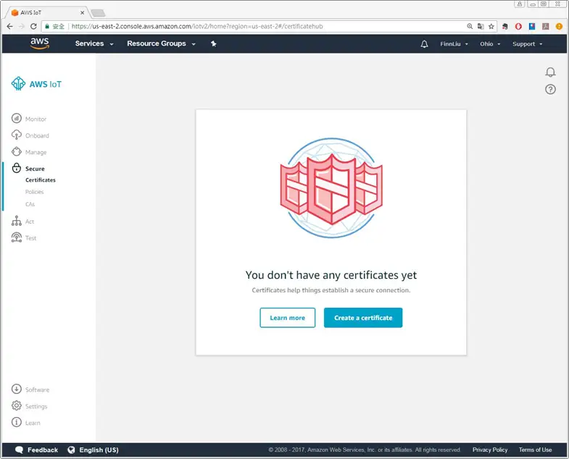
Task: Click the Secure lock icon
Action: pyautogui.click(x=17, y=168)
